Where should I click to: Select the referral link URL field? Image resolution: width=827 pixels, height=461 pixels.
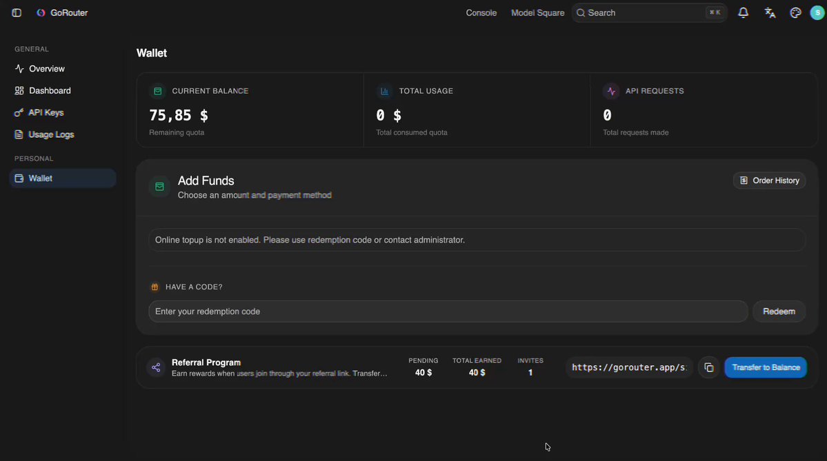tap(629, 368)
